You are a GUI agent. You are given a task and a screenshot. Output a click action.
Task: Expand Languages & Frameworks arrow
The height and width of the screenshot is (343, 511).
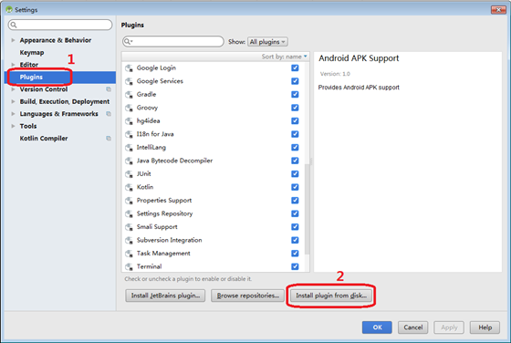13,114
